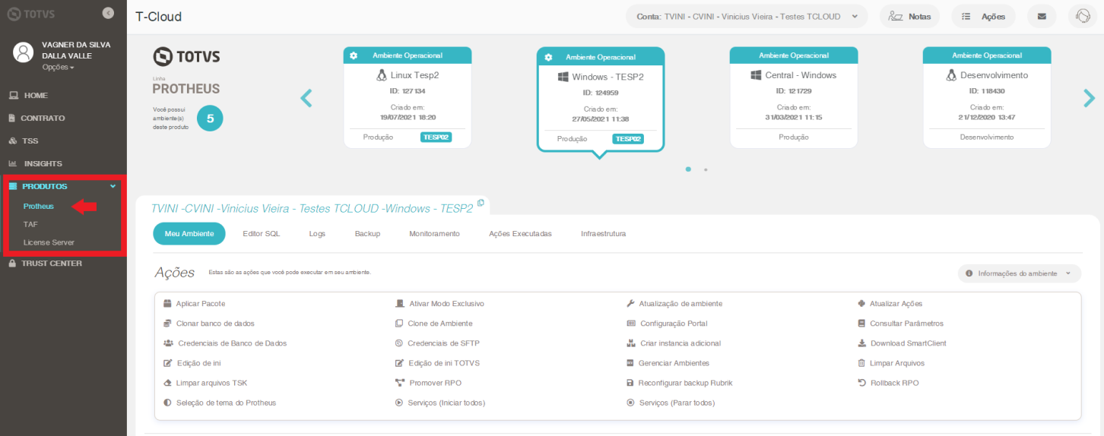Viewport: 1104px width, 436px height.
Task: Collapse the PRODUTOS menu section
Action: (62, 186)
